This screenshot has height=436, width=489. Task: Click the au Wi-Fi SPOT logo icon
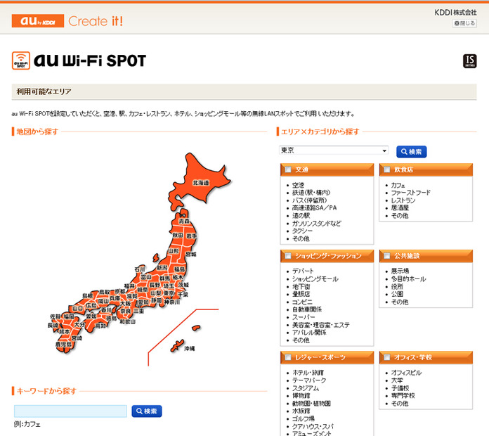pos(21,60)
